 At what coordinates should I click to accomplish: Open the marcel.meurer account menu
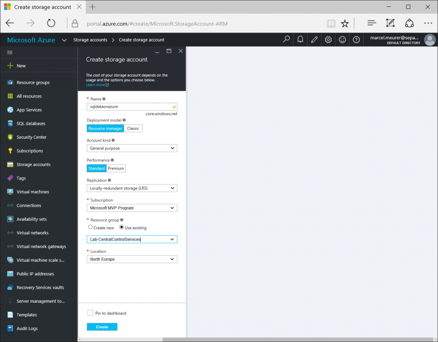(402, 40)
